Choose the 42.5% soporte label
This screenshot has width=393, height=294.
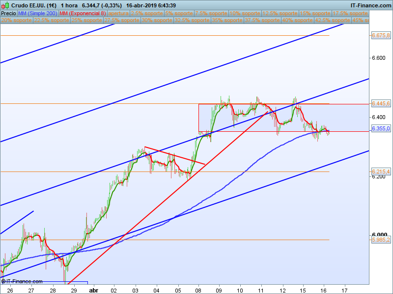click(333, 20)
